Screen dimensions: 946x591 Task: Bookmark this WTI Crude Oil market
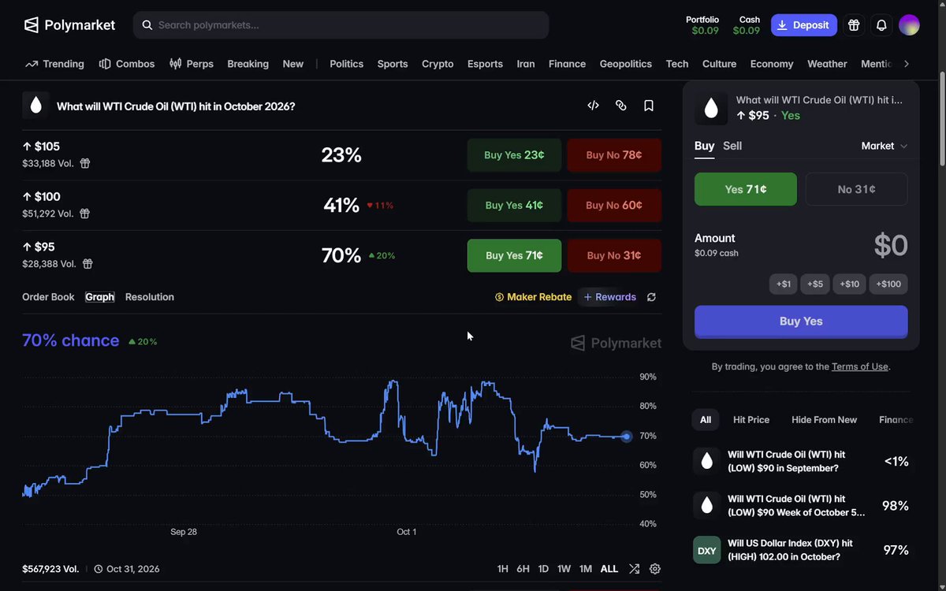(649, 106)
